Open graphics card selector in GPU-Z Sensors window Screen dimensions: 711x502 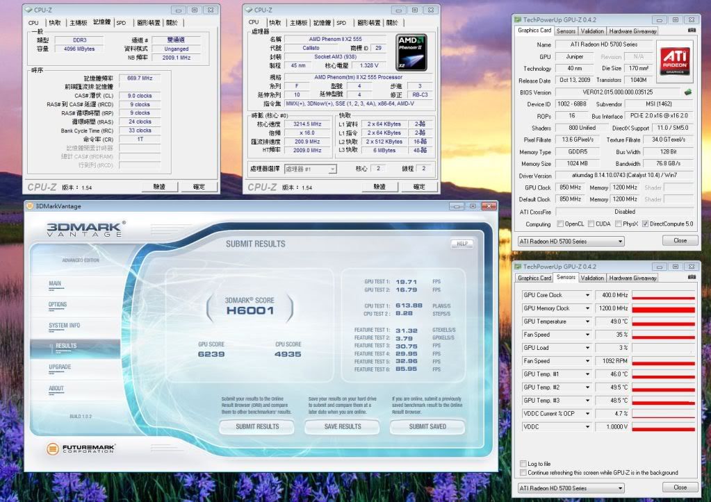coord(571,488)
